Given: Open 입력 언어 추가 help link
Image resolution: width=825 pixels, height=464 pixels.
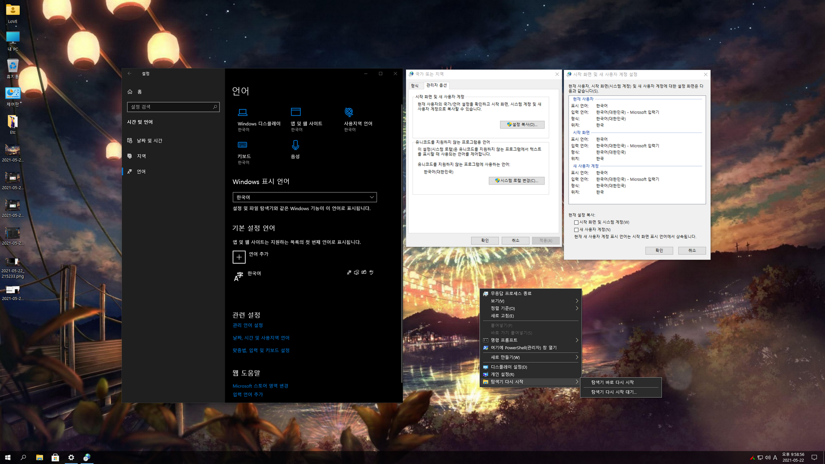Looking at the screenshot, I should (248, 394).
